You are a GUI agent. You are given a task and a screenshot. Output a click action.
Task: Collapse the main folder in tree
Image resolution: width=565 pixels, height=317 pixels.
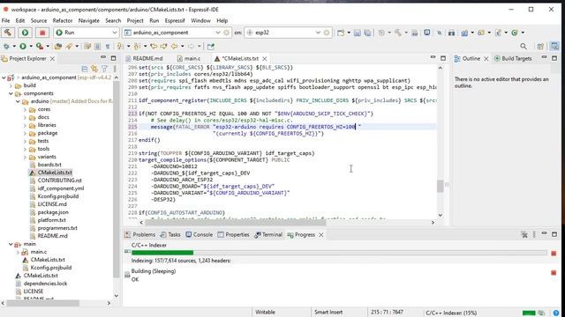point(11,244)
